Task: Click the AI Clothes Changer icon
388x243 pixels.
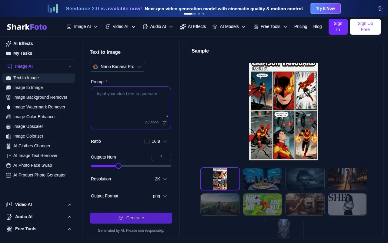Action: [x=8, y=146]
